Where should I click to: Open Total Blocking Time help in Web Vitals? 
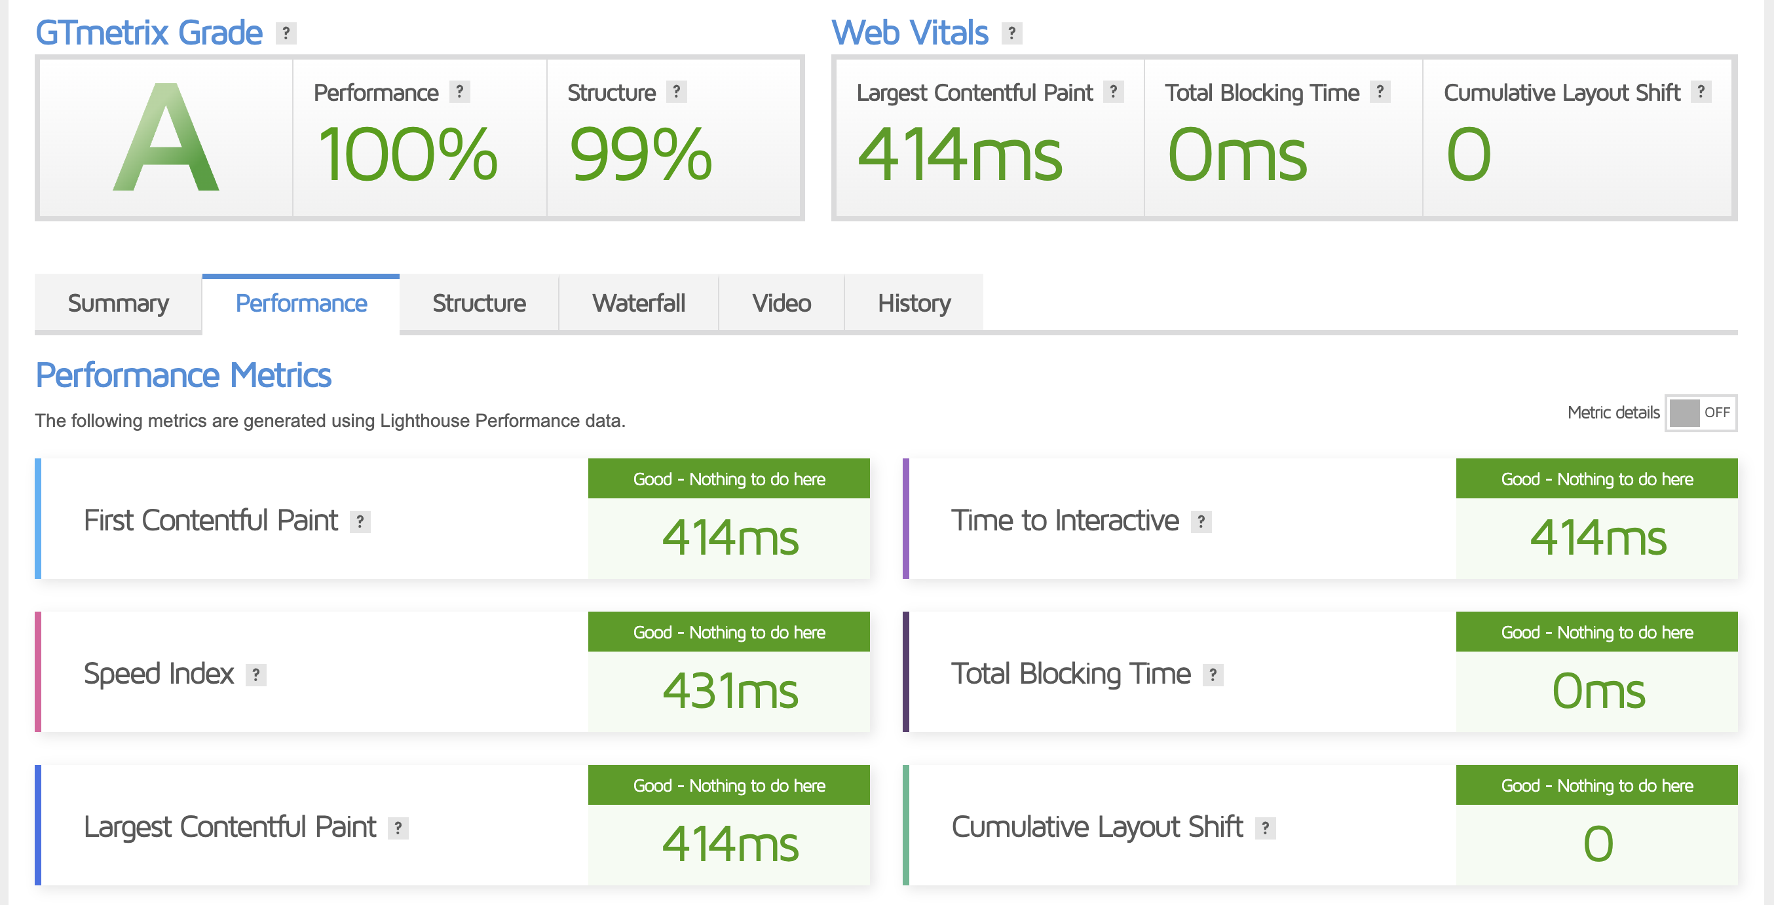(x=1380, y=92)
